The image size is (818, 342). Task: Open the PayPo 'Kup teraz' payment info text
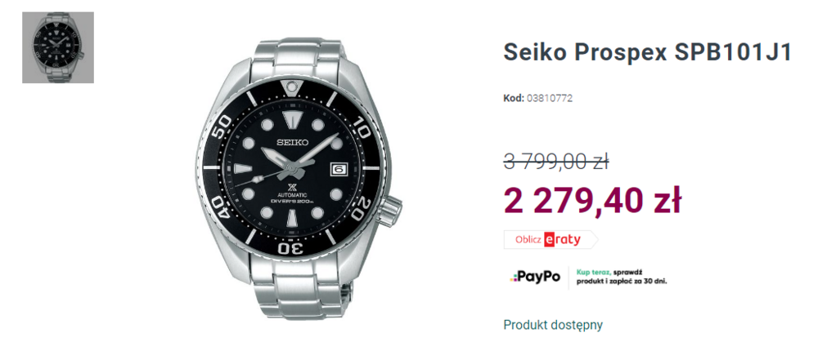(x=622, y=277)
